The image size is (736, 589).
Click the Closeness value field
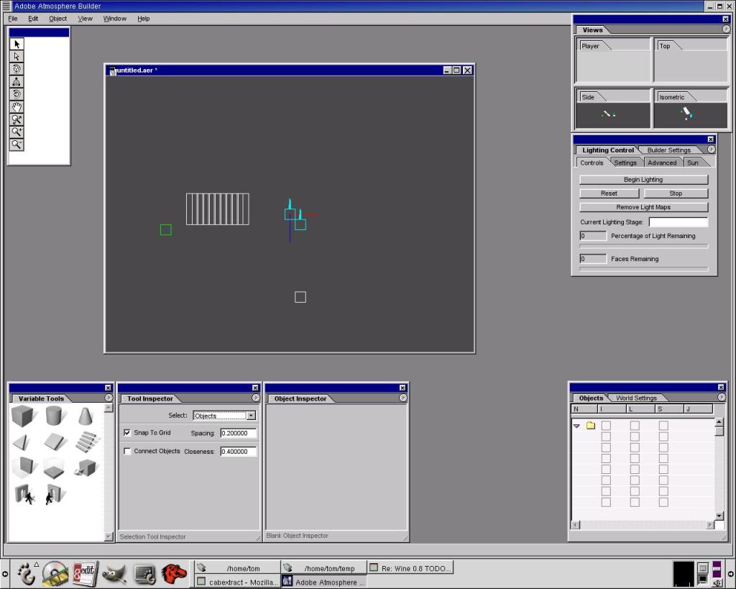pyautogui.click(x=239, y=452)
